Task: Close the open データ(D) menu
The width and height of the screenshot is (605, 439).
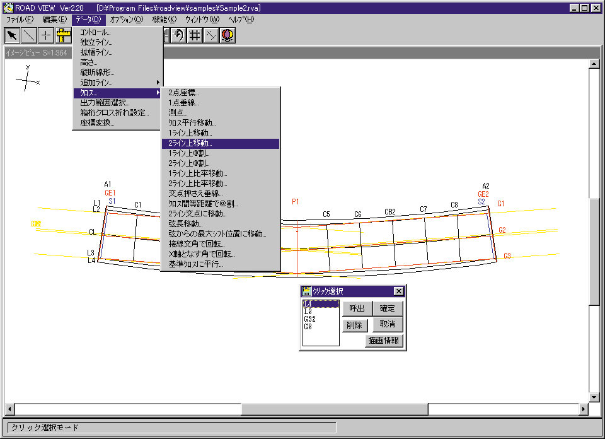Action: coord(88,20)
